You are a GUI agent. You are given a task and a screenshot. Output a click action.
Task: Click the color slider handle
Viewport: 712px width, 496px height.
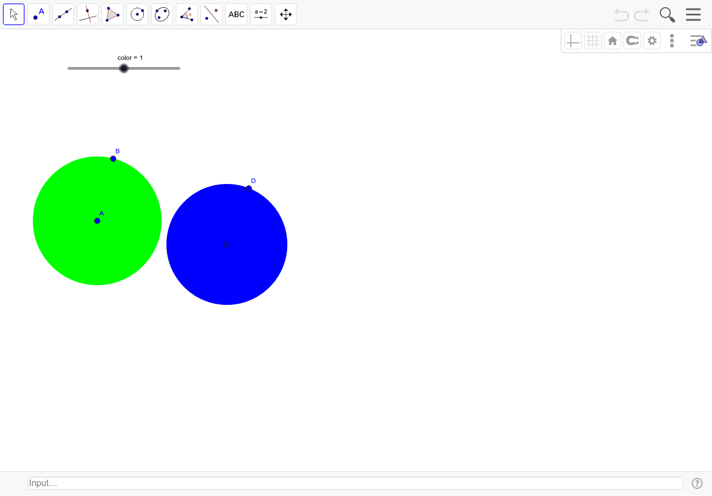[124, 68]
